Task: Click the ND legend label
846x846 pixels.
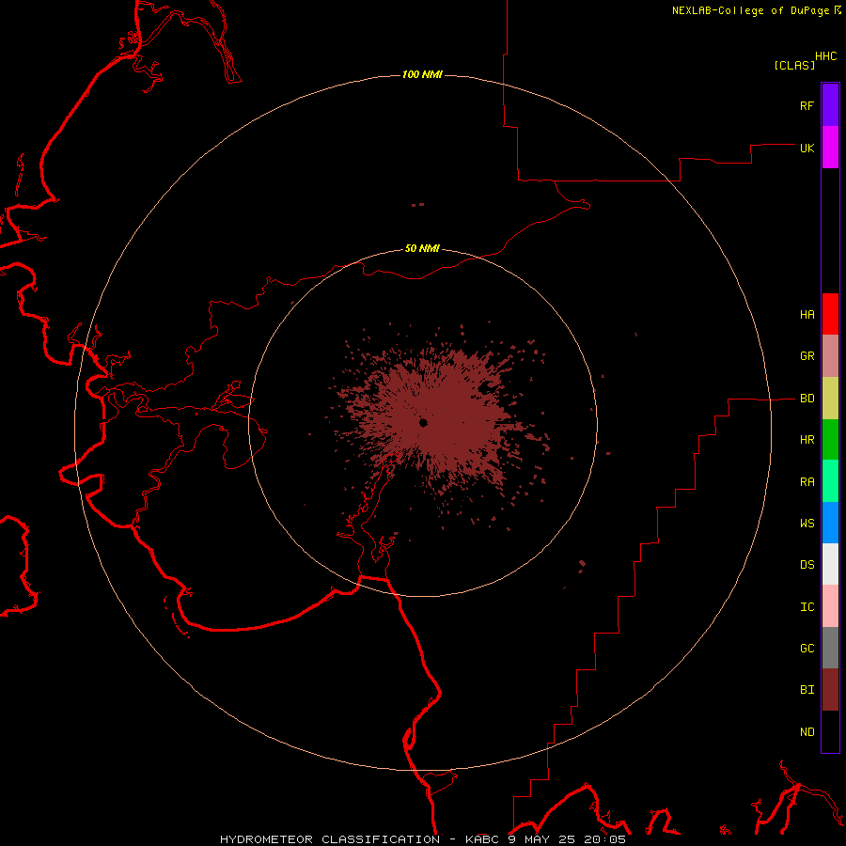Action: click(x=807, y=732)
